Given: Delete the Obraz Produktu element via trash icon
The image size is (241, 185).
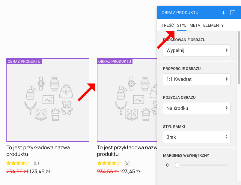Looking at the screenshot, I should pyautogui.click(x=232, y=13).
